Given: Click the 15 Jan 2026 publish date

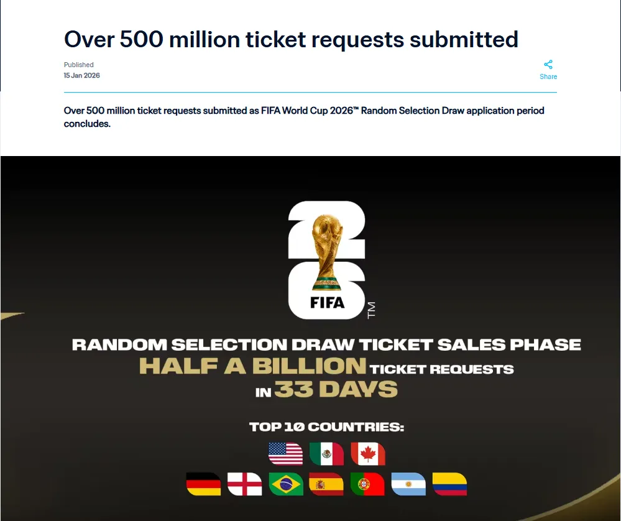Looking at the screenshot, I should tap(81, 75).
